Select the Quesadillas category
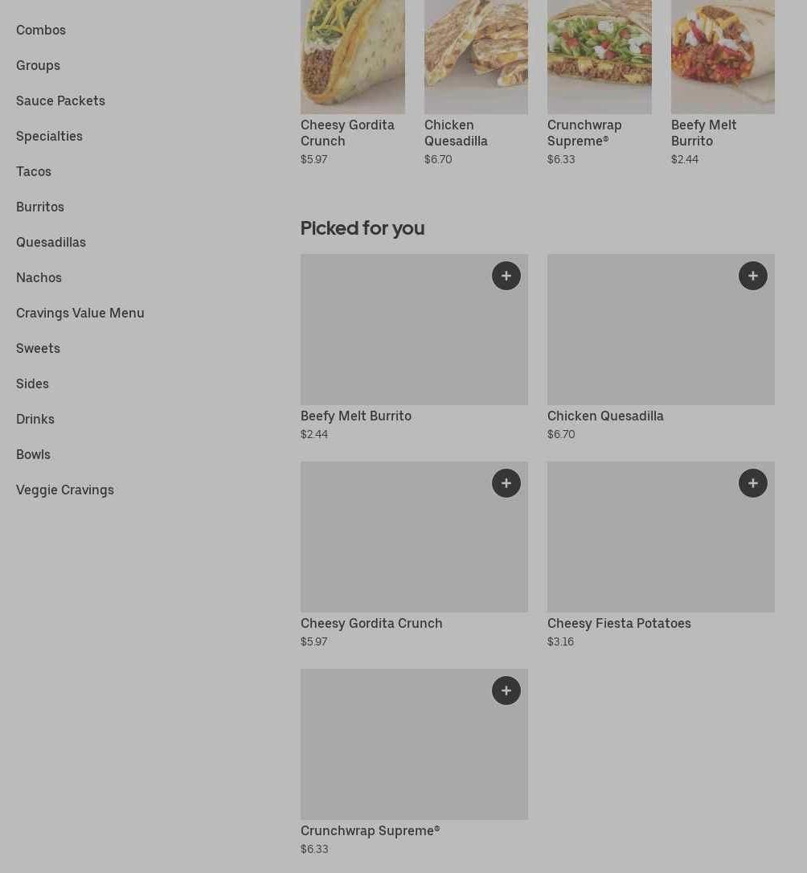 pyautogui.click(x=51, y=242)
